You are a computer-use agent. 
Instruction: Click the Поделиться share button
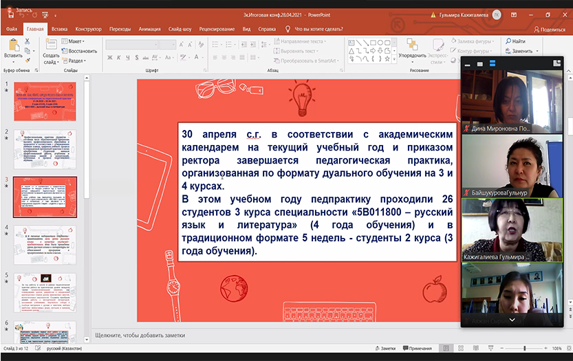pyautogui.click(x=548, y=30)
